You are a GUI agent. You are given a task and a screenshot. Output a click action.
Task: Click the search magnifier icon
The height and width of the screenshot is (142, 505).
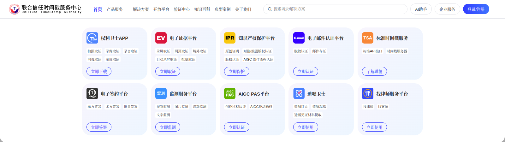[x=270, y=9]
